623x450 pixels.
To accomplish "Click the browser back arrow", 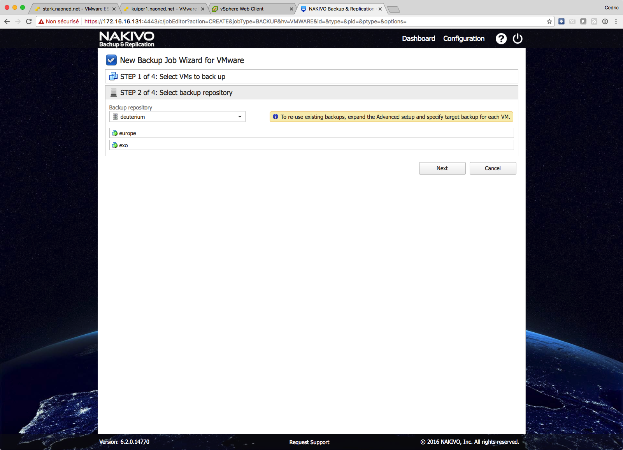I will 7,21.
